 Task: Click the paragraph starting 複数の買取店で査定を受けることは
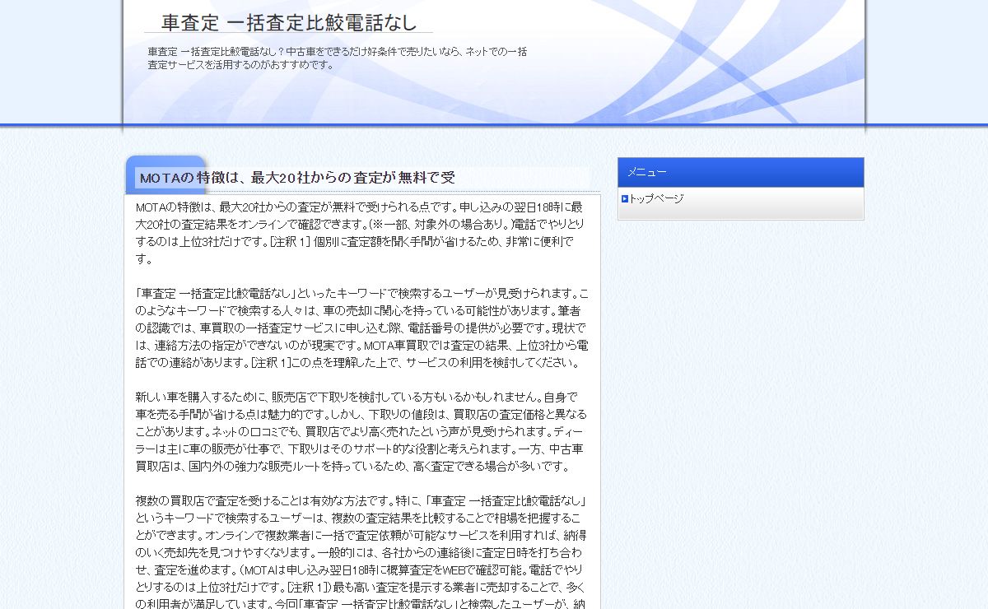(x=361, y=551)
